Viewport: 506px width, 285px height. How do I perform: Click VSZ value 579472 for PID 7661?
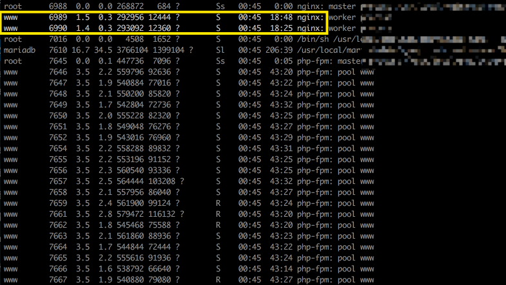tap(130, 214)
